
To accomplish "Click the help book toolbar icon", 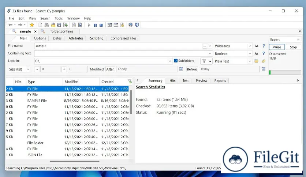I will point(137,25).
